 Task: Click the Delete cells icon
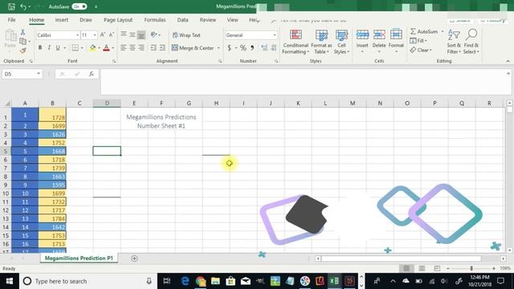[x=379, y=35]
